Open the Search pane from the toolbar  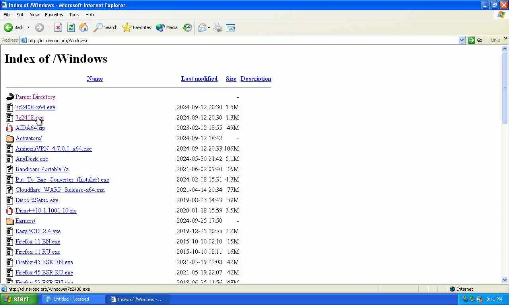click(x=106, y=27)
